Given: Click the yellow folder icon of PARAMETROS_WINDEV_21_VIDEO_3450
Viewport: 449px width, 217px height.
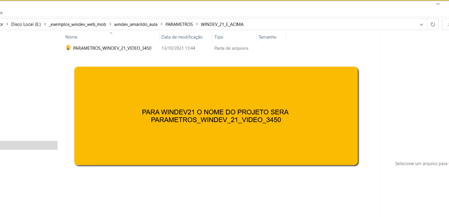Looking at the screenshot, I should pyautogui.click(x=68, y=48).
